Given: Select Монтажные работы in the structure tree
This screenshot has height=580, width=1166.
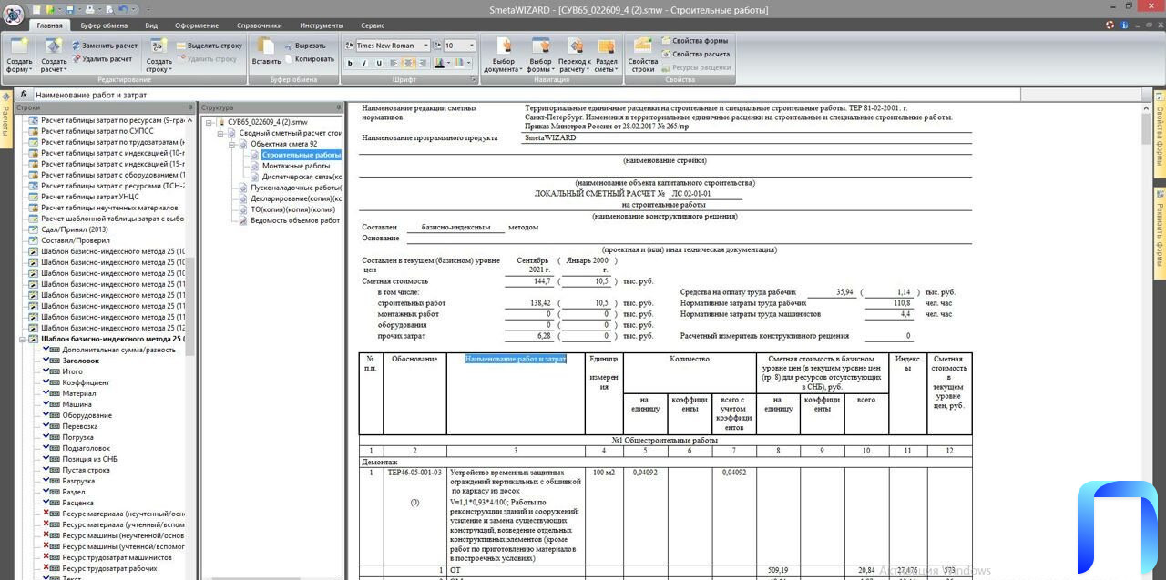Looking at the screenshot, I should [296, 166].
